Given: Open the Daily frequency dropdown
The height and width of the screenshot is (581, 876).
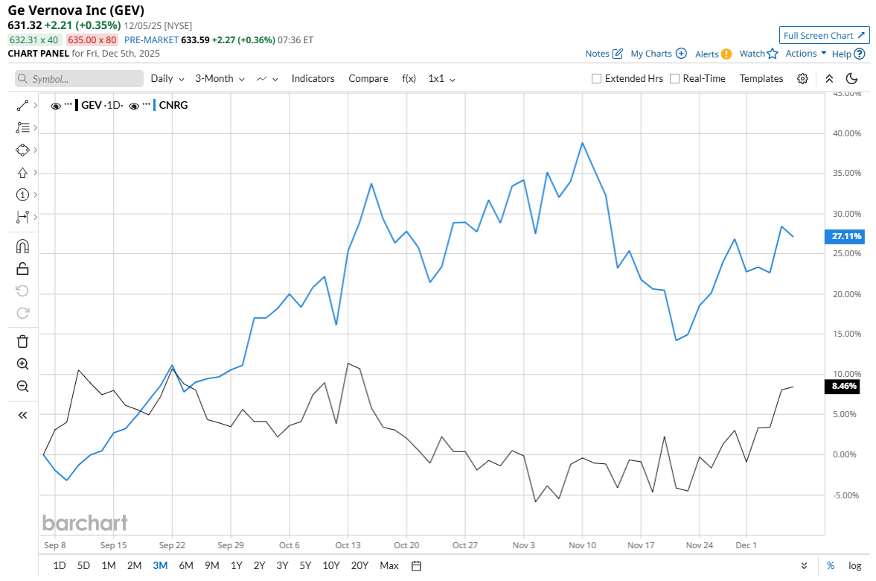Looking at the screenshot, I should coord(167,79).
